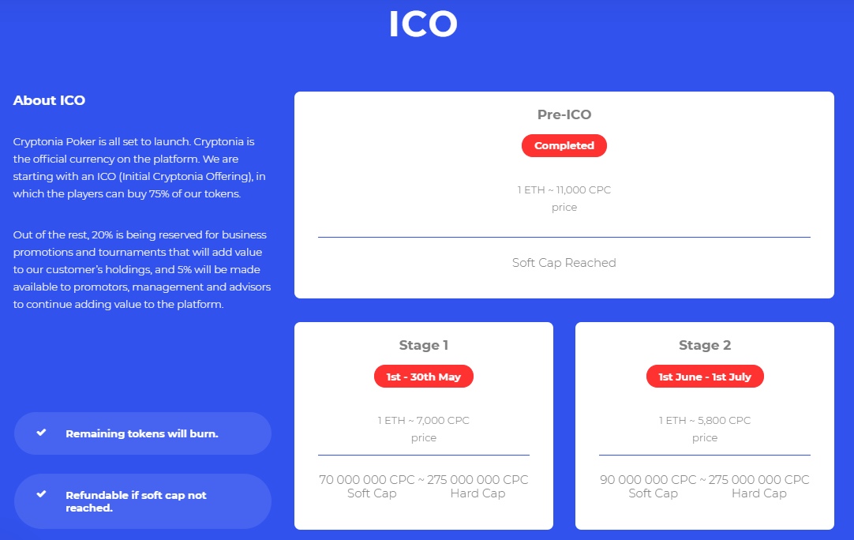Screen dimensions: 854x540
Task: Click the 1st - 30th May badge
Action: (423, 377)
